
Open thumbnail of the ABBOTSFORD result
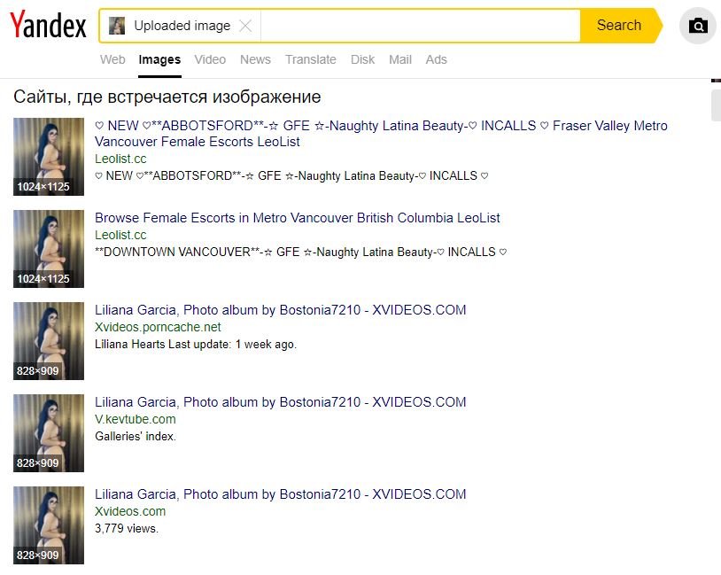(x=49, y=157)
